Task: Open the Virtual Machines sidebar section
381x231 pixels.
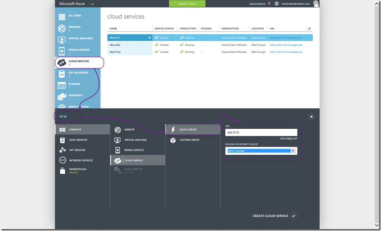Action: 78,40
